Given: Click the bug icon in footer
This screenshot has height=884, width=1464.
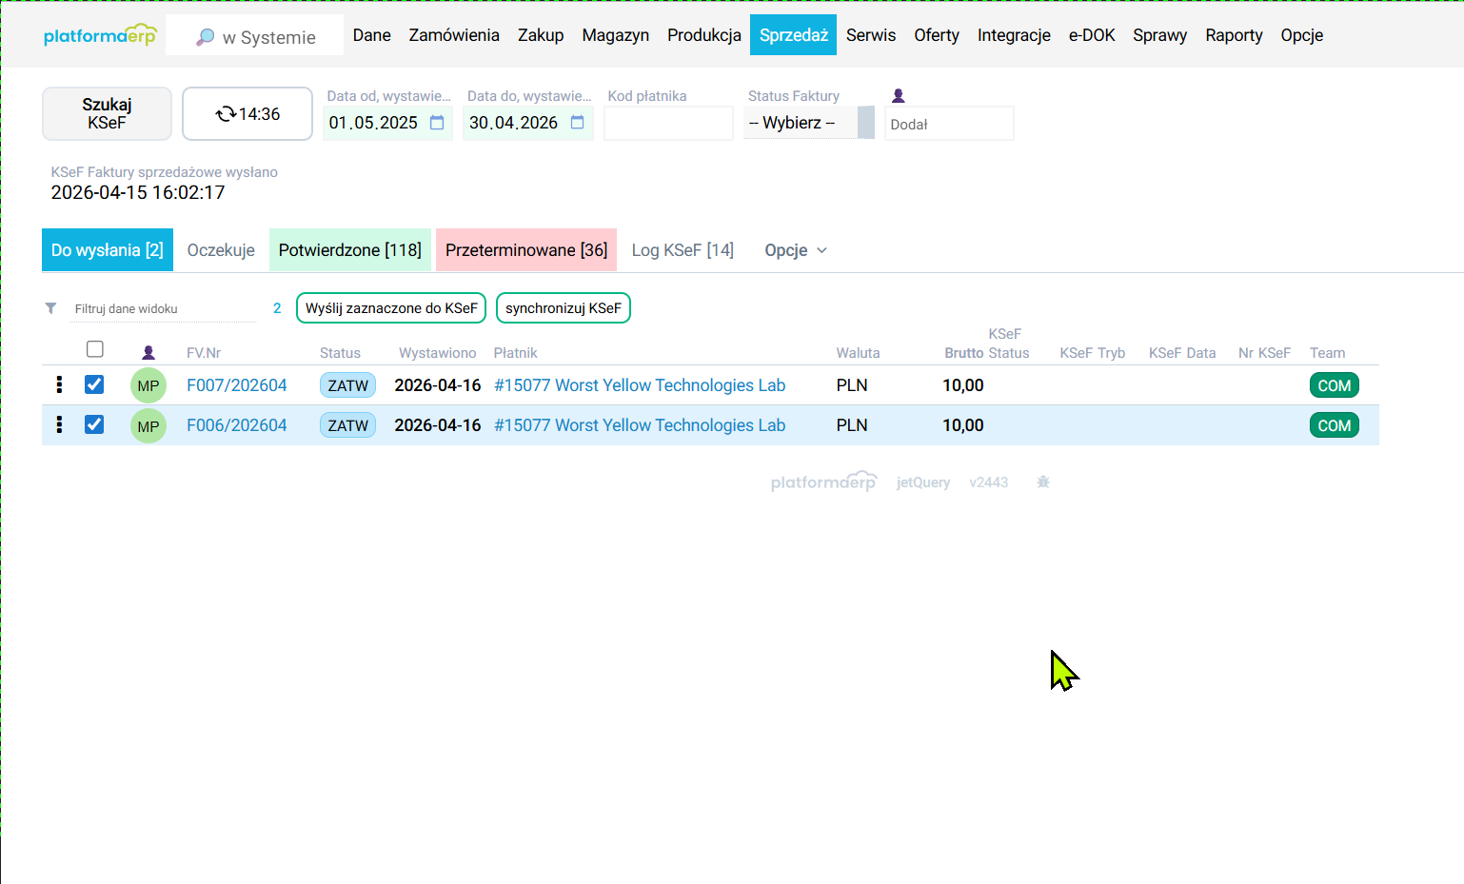Looking at the screenshot, I should point(1042,482).
